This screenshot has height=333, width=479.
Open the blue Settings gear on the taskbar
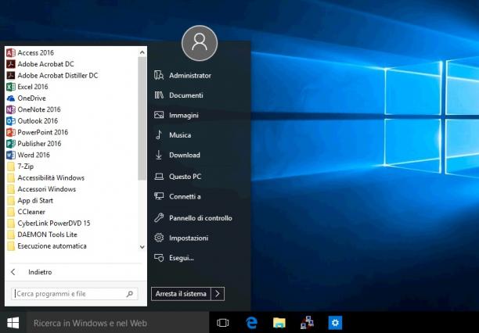pos(335,323)
